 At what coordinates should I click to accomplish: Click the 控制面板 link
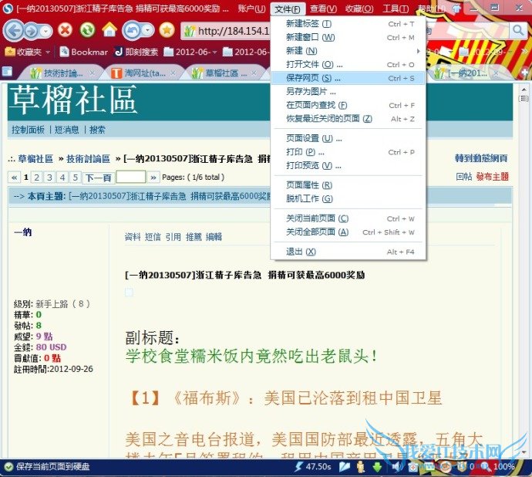[29, 130]
